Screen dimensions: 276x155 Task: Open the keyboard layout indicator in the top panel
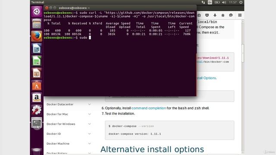click(210, 2)
